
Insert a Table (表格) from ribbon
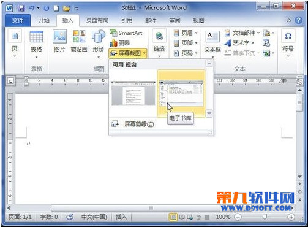pyautogui.click(x=36, y=45)
